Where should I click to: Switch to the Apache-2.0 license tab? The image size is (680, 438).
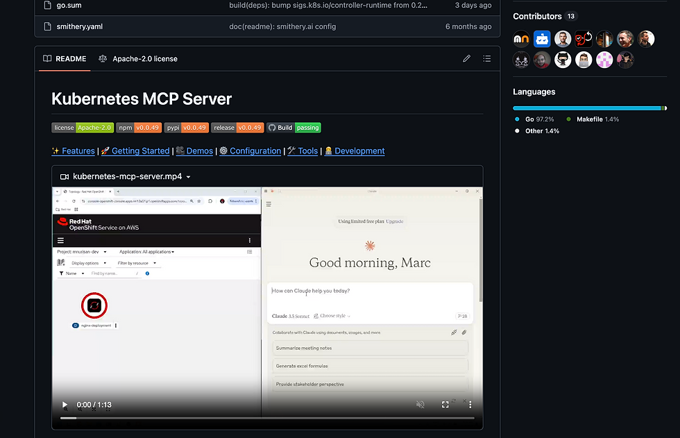coord(138,58)
